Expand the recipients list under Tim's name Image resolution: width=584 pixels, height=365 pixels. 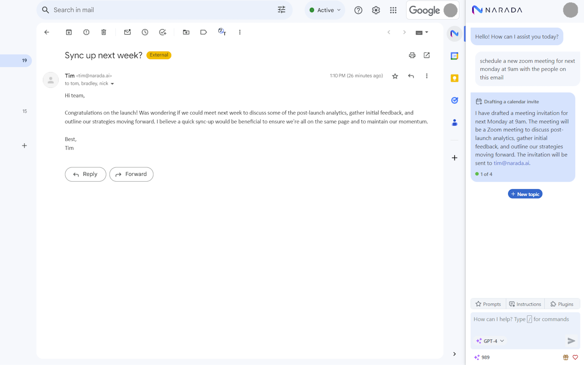[x=112, y=83]
